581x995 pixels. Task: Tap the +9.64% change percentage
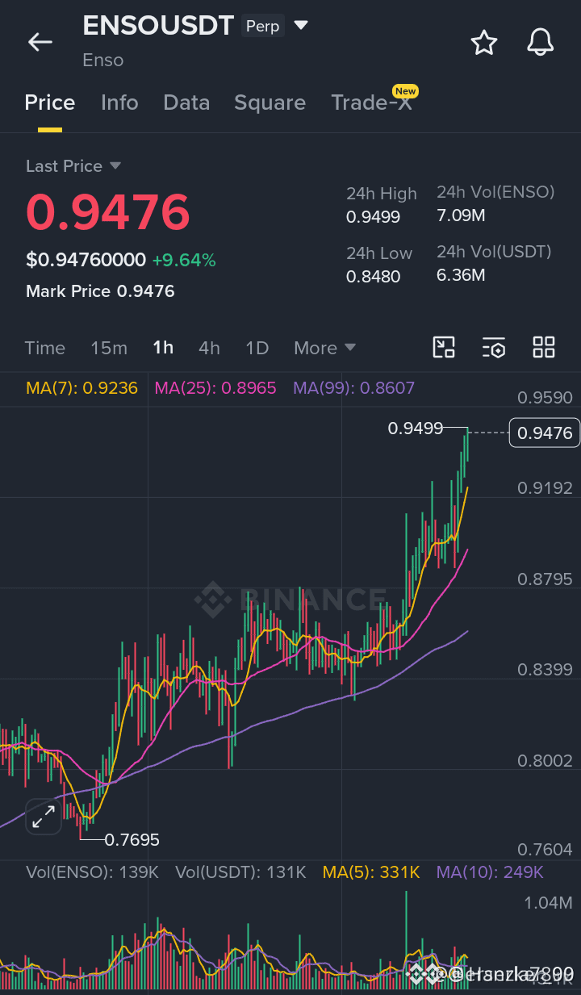(x=184, y=260)
